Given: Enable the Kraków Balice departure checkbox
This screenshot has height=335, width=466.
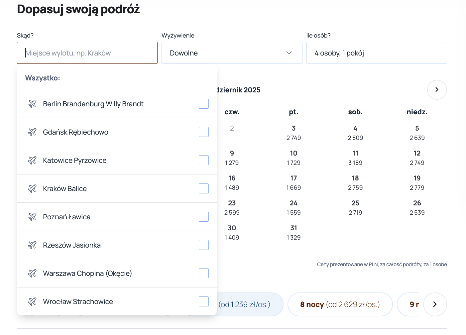Looking at the screenshot, I should click(204, 188).
